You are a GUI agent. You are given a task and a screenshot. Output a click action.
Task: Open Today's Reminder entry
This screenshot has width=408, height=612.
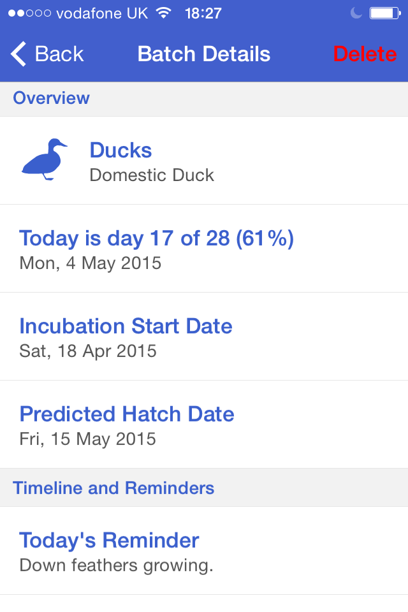[204, 551]
